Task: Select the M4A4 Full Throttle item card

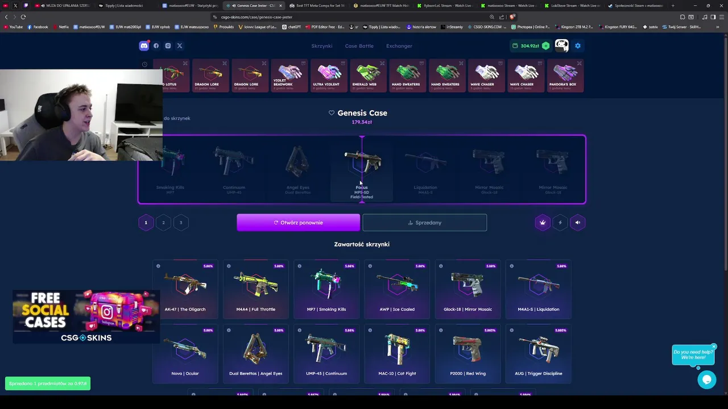Action: 255,290
